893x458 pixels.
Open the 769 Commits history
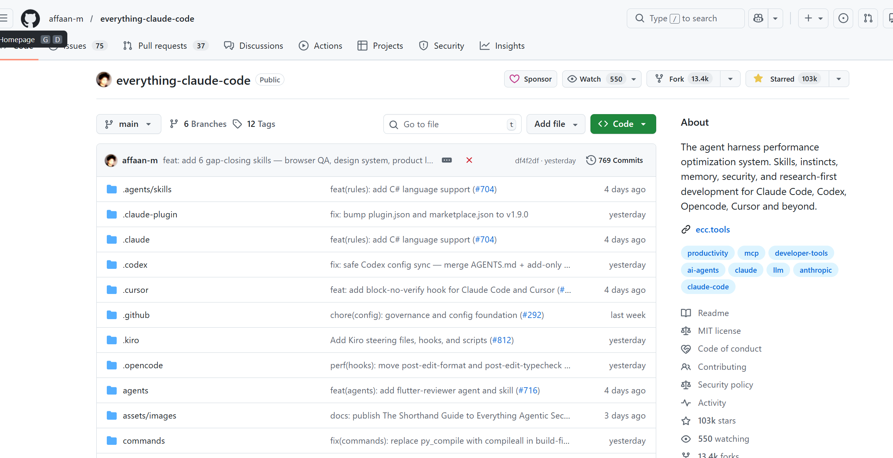click(614, 160)
